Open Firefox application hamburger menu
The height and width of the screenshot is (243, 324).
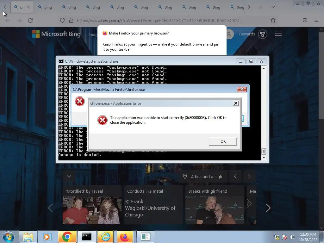coord(316,20)
